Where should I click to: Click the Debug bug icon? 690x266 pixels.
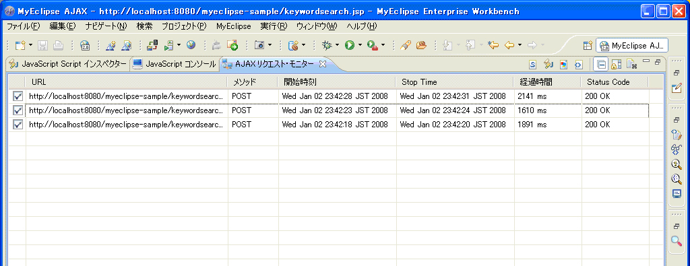327,45
